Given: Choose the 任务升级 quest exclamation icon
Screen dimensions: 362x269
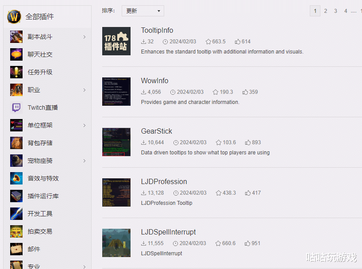Looking at the screenshot, I should click(16, 72).
